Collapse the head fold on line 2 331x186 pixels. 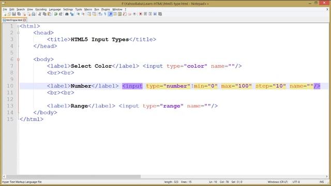point(18,33)
